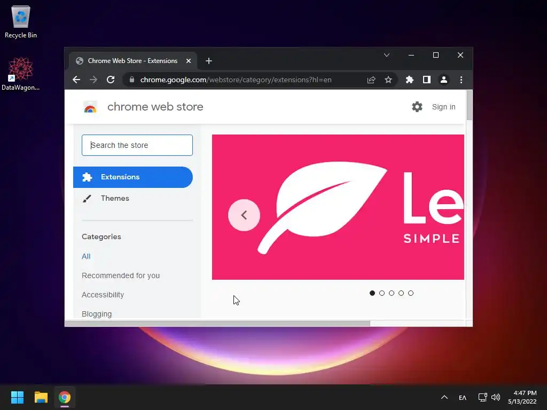
Task: Close the Chrome Web Store tab
Action: click(189, 61)
